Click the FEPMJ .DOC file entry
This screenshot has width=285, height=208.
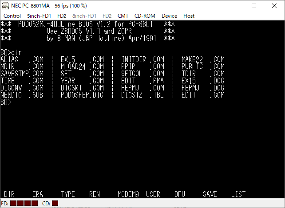[x=203, y=88]
